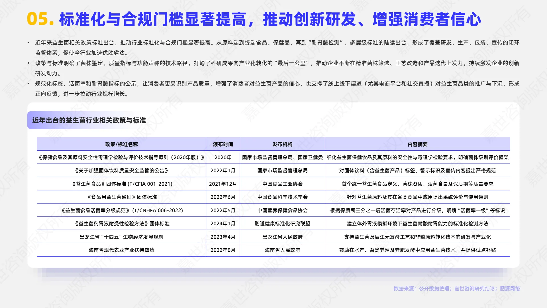547x308 pixels.
Task: Select the "黑龙江省人民政府" issuing body cell
Action: coord(283,236)
